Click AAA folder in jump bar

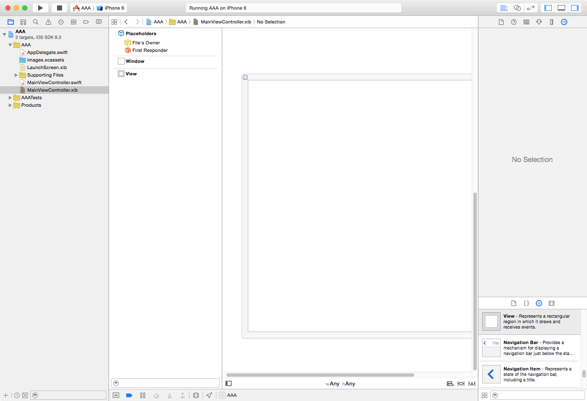pyautogui.click(x=178, y=22)
